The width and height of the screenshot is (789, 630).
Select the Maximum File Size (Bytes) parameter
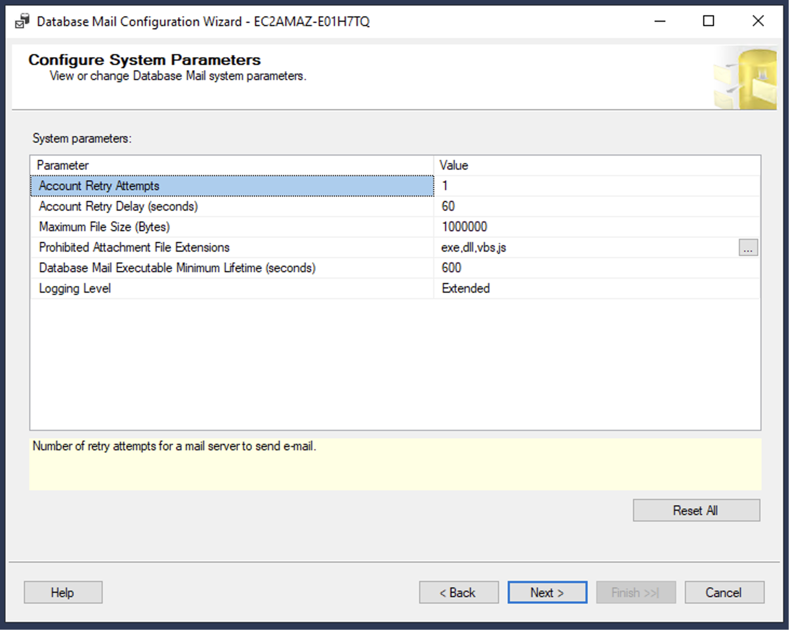point(232,227)
